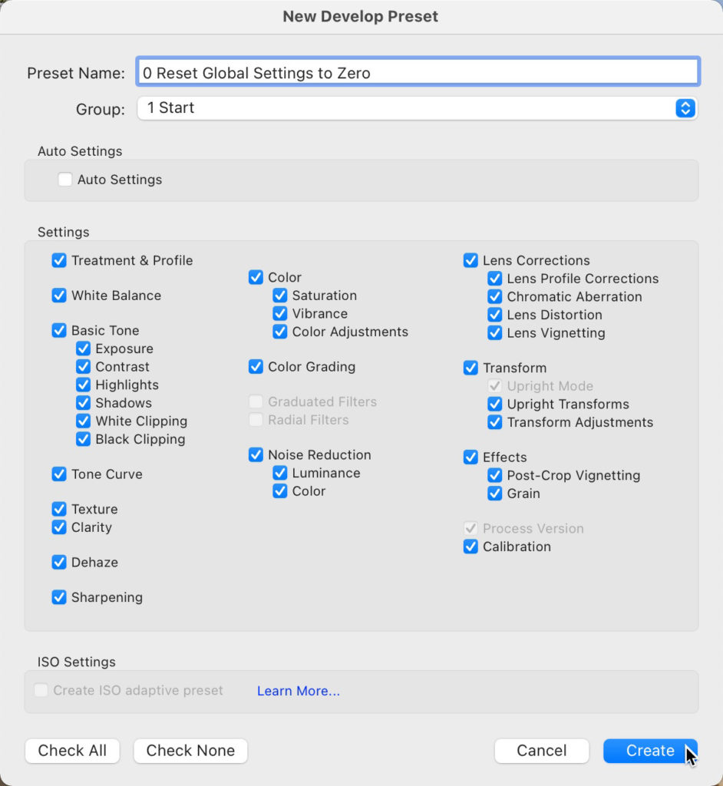Uncheck Vibrance under the Color group
Viewport: 723px width, 786px height.
pyautogui.click(x=280, y=314)
